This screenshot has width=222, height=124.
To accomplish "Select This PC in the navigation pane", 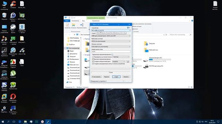I will tap(73, 48).
